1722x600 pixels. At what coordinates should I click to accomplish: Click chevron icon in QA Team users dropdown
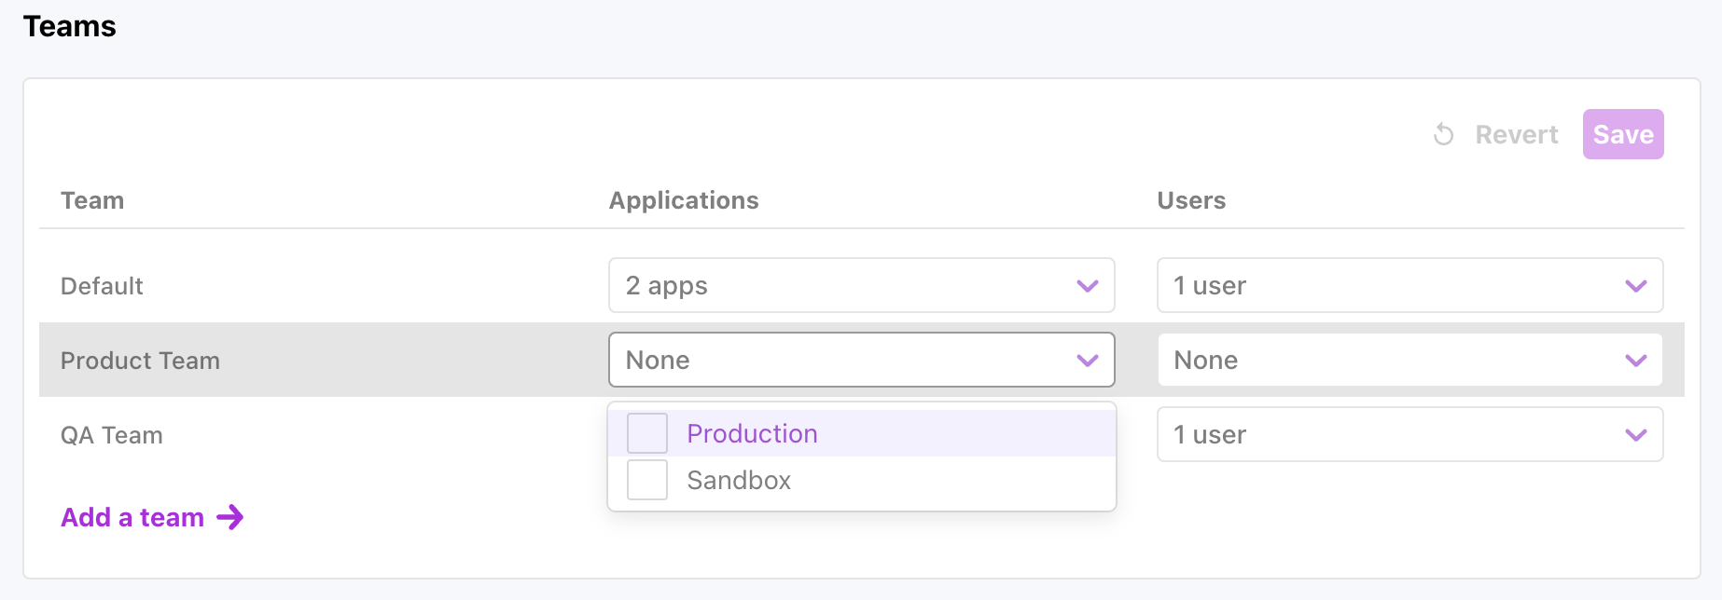tap(1635, 435)
